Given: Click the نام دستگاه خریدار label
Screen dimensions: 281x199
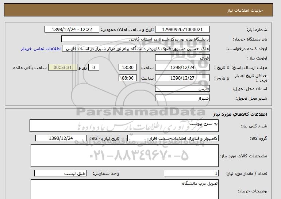Looking at the screenshot, I should (x=250, y=39).
